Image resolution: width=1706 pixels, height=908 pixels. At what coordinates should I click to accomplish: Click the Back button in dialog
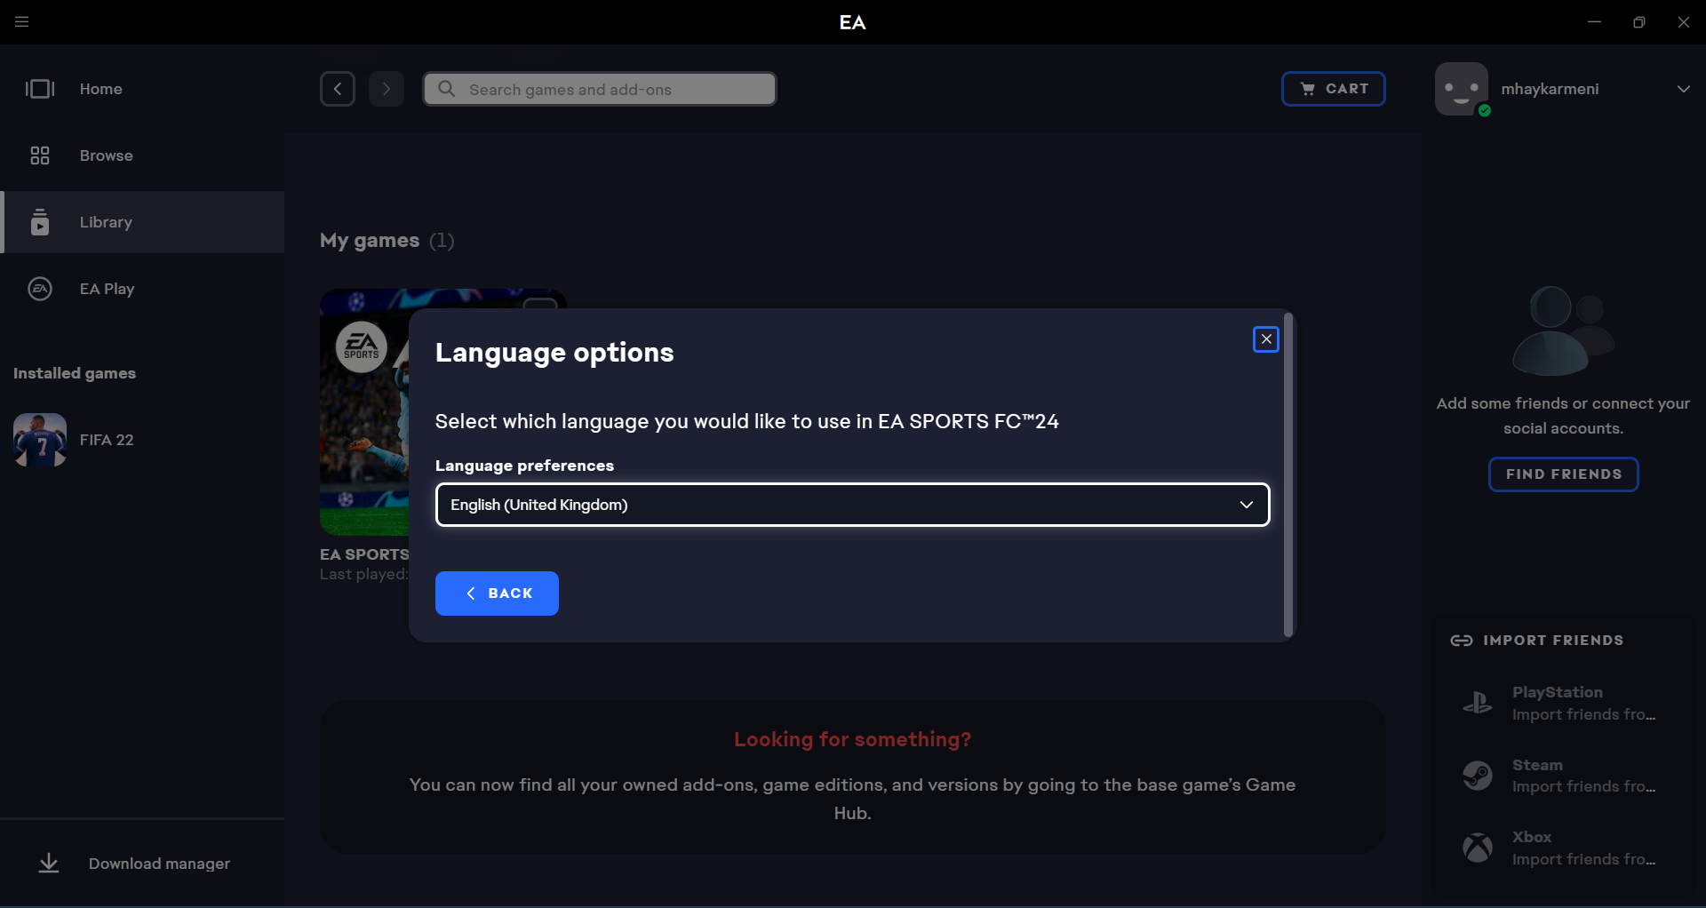497,593
